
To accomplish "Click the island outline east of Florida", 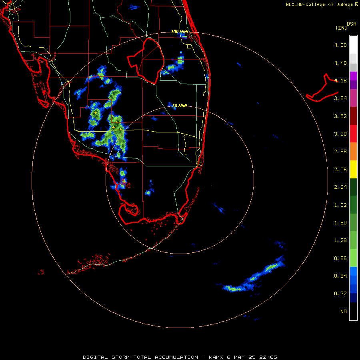I will pyautogui.click(x=322, y=88).
